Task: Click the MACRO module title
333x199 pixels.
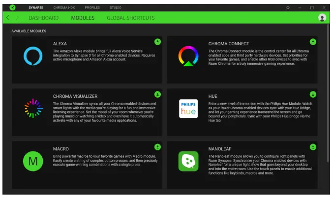Action: (61, 149)
